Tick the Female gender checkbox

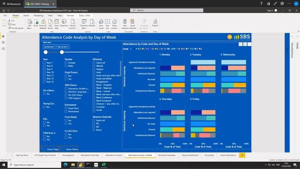(66, 62)
